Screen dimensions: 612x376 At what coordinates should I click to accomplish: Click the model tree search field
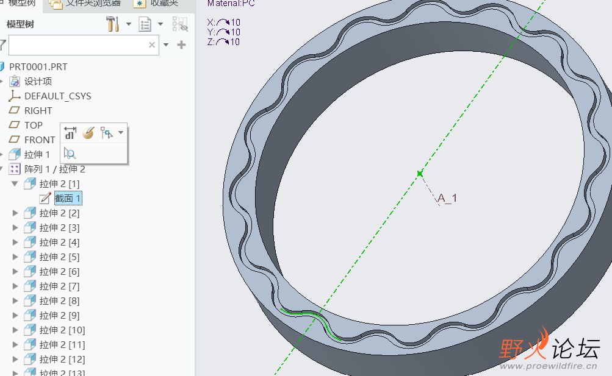click(x=84, y=45)
